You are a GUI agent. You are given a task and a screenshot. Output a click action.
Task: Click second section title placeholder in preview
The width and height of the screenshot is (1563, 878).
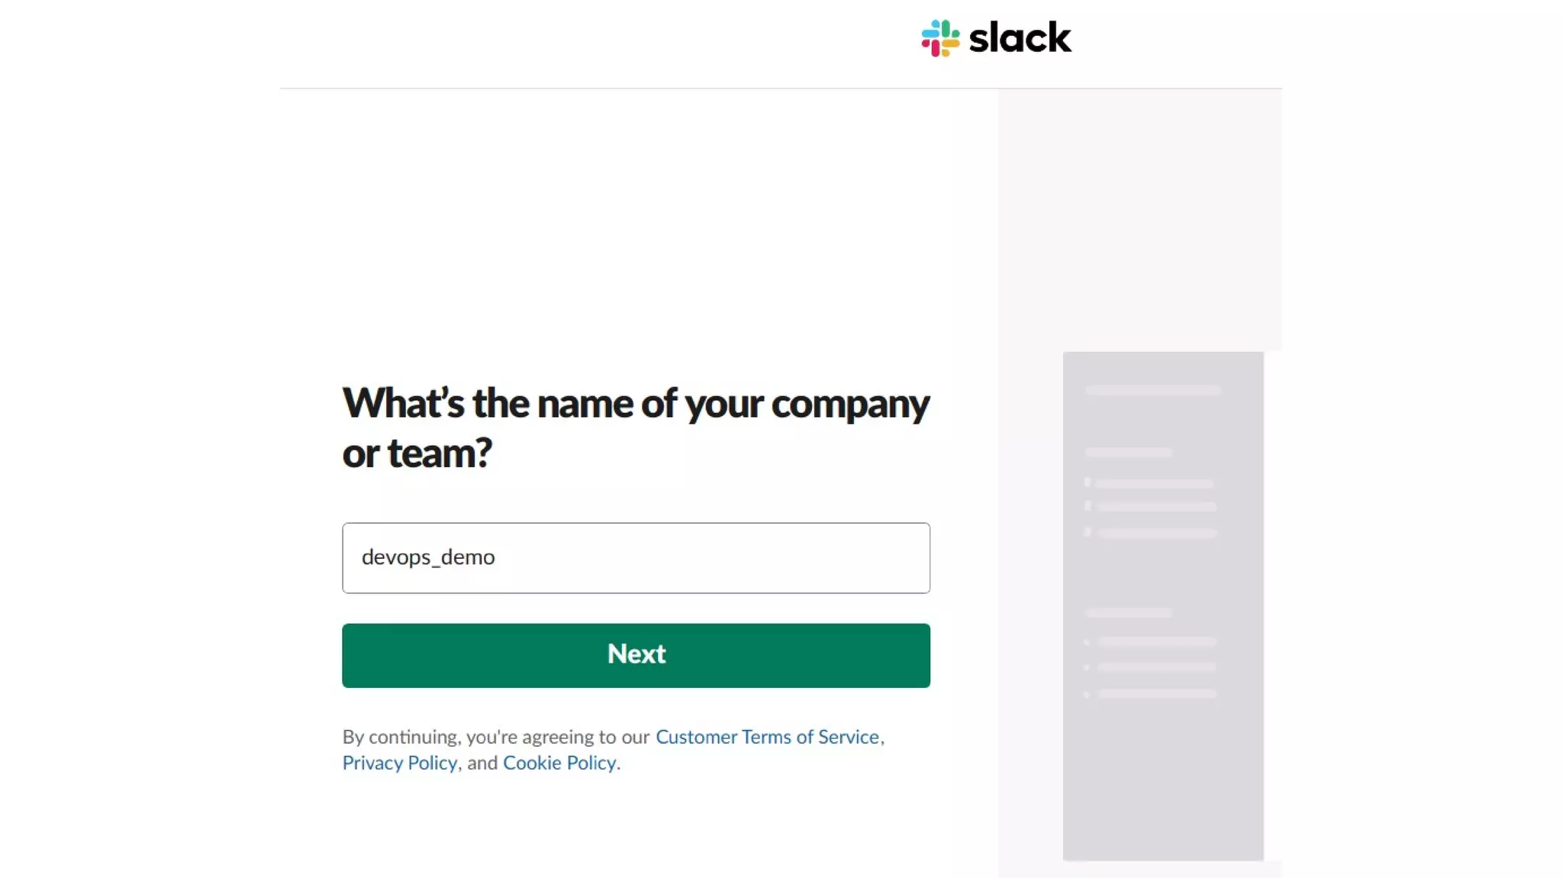pos(1128,612)
